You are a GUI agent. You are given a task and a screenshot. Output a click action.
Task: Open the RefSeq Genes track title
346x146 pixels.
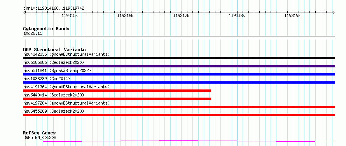[40, 133]
